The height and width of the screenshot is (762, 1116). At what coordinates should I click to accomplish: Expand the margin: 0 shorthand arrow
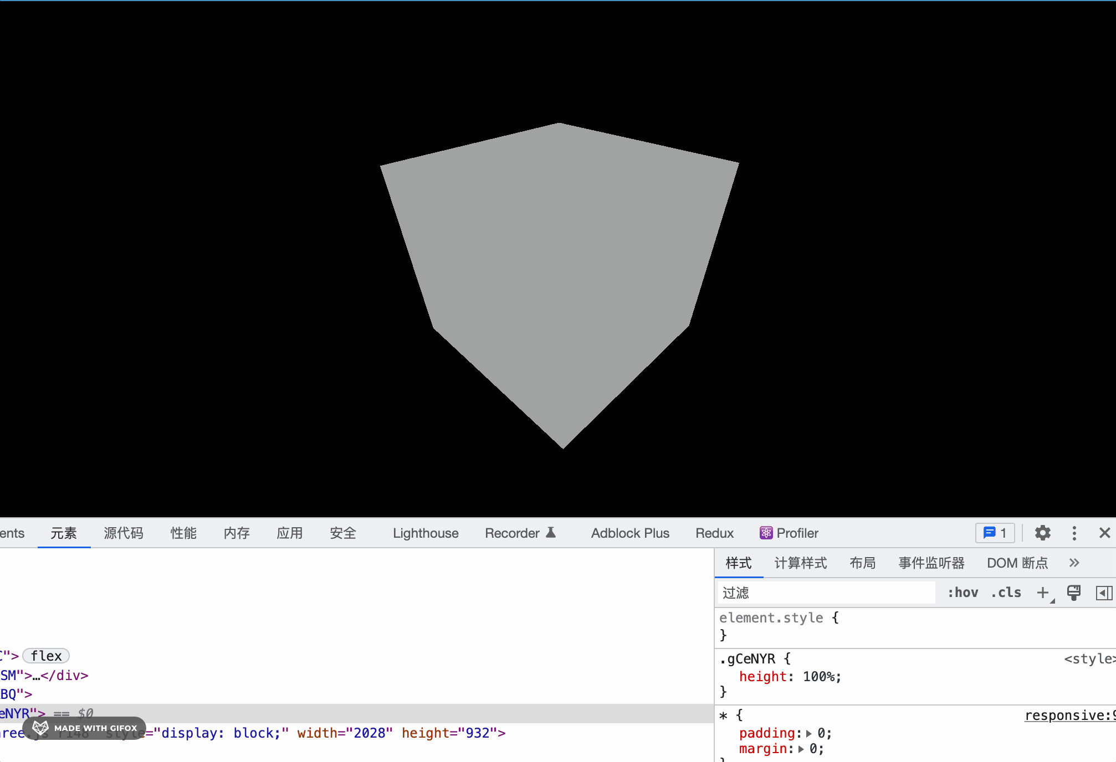(801, 749)
